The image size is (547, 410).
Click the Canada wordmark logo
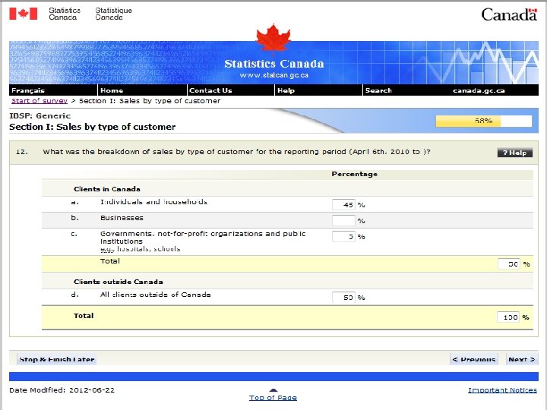[x=509, y=14]
